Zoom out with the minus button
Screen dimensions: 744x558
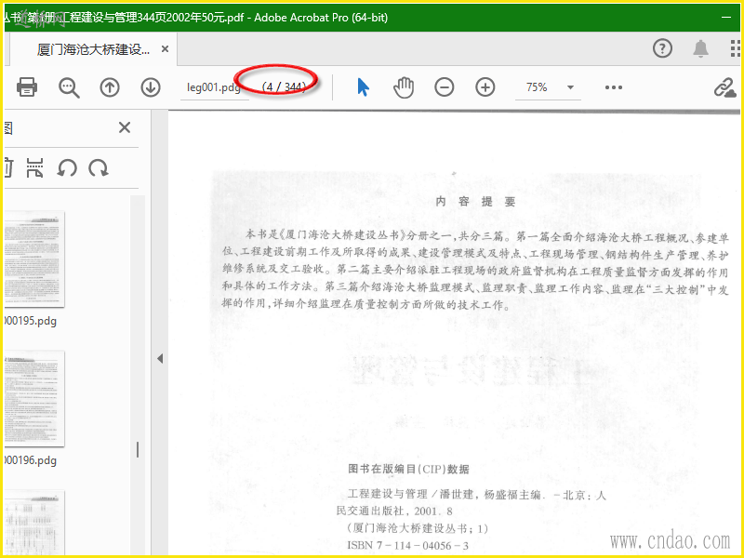pos(445,87)
